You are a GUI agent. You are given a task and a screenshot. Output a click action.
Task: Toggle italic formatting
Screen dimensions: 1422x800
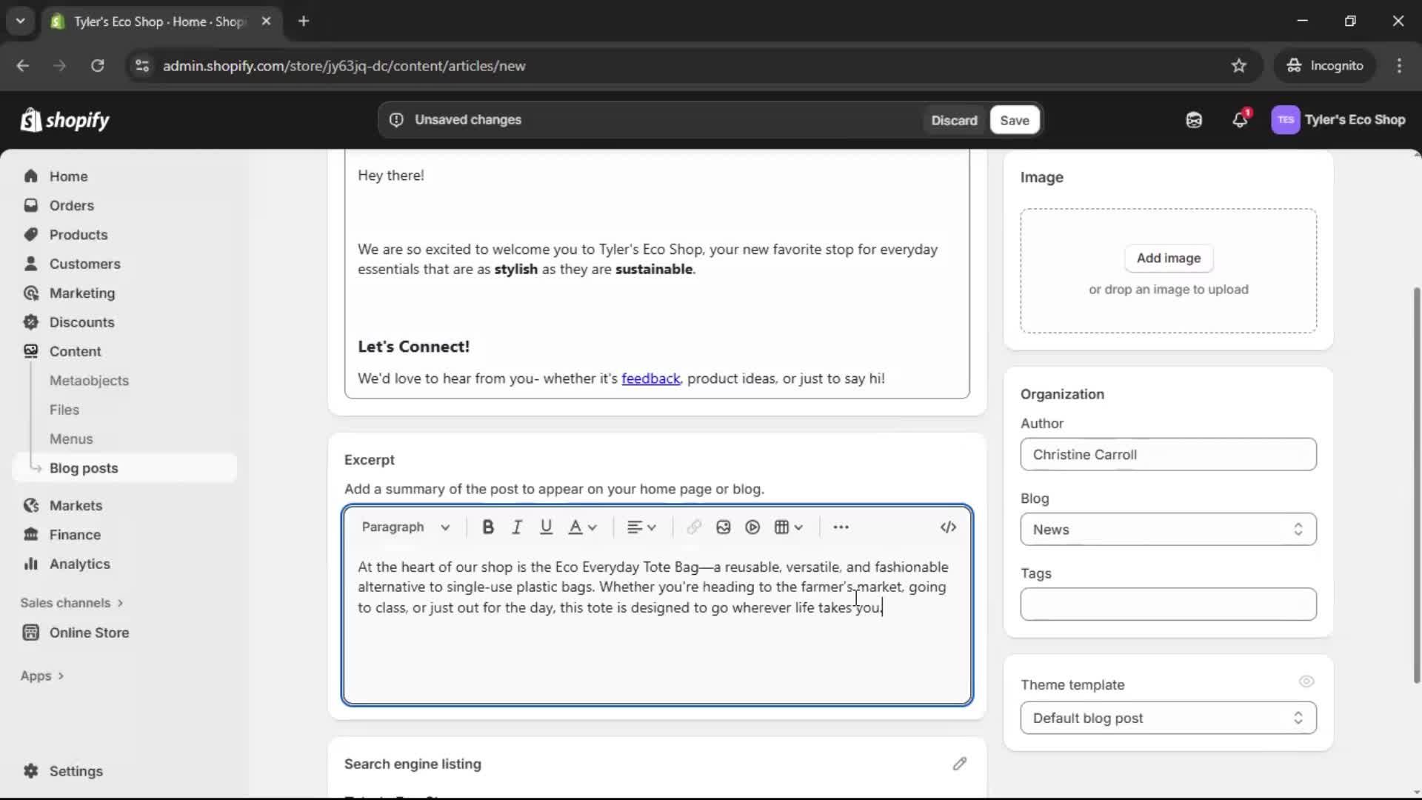click(x=516, y=527)
